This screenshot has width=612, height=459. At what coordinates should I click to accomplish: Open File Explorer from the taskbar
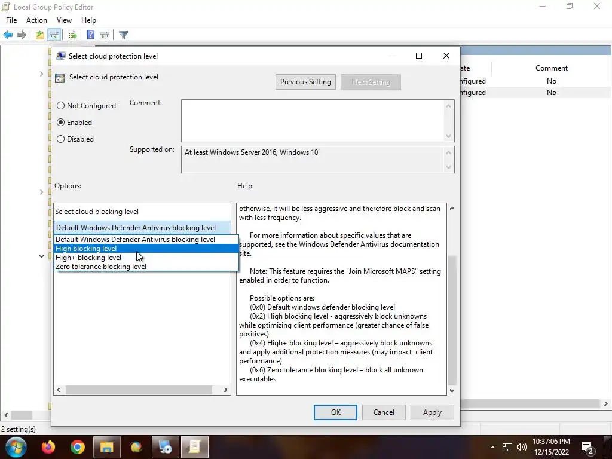pos(106,447)
